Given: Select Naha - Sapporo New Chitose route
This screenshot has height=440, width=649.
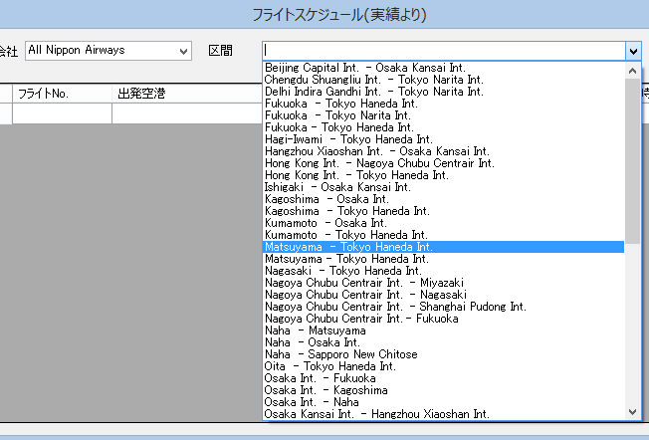Looking at the screenshot, I should [340, 354].
